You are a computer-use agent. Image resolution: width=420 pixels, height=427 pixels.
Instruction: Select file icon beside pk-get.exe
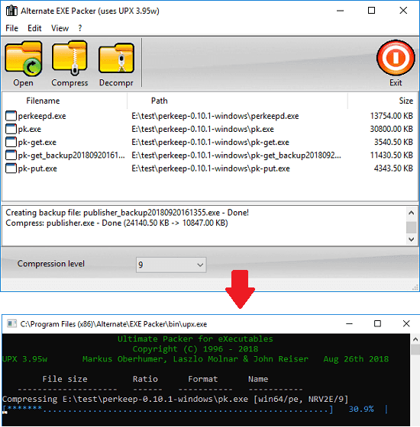[x=11, y=142]
